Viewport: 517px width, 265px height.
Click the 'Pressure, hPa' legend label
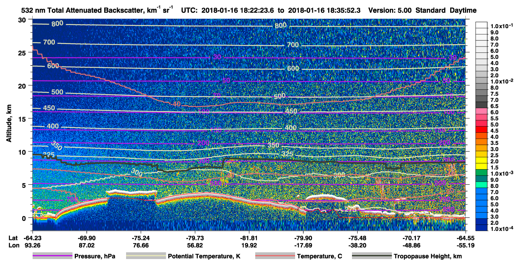pos(95,256)
